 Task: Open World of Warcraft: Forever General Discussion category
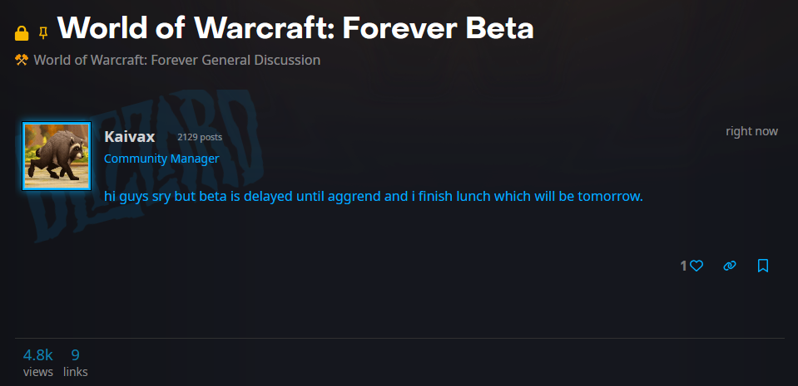[177, 60]
